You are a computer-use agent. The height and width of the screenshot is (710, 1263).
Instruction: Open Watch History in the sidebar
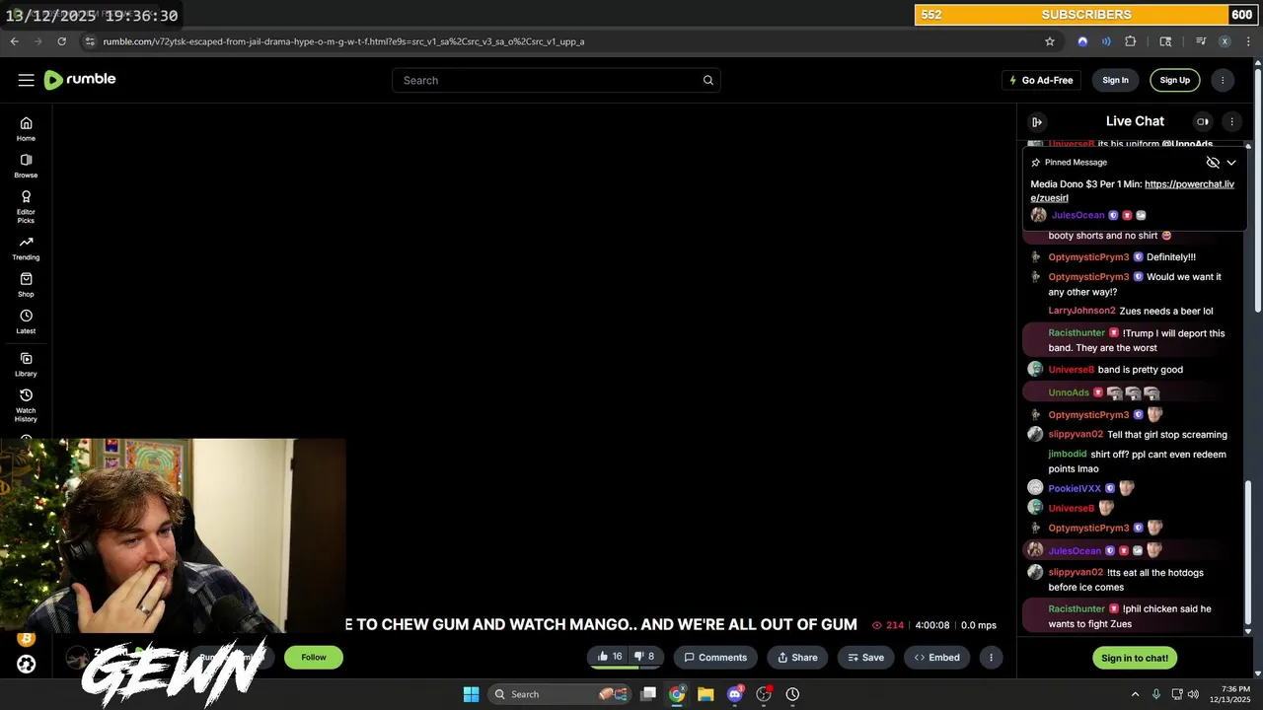pyautogui.click(x=26, y=405)
